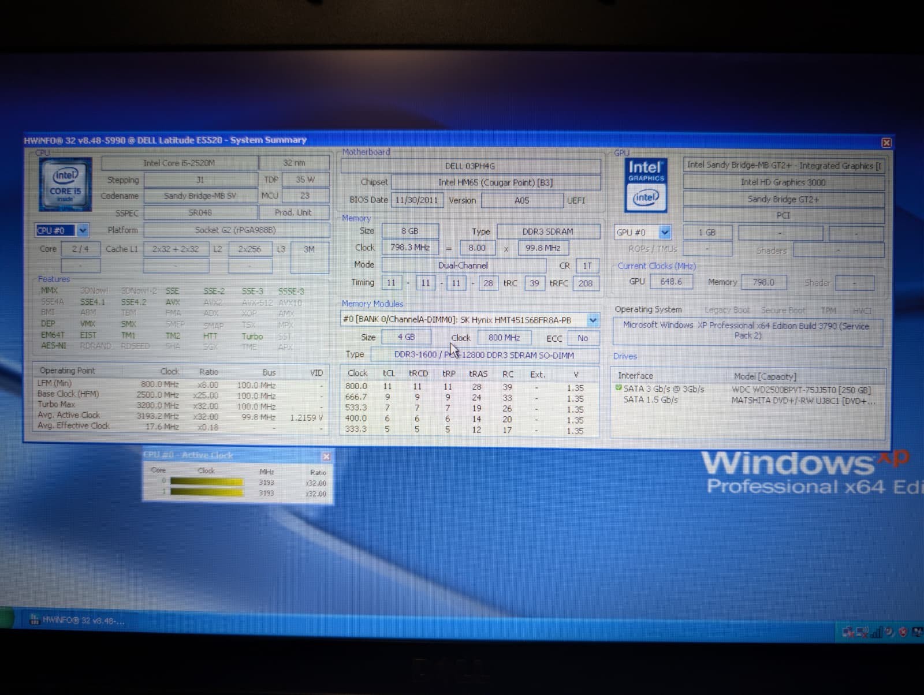Click the DELL 03PH4G motherboard field
Viewport: 924px width, 695px height.
click(470, 166)
